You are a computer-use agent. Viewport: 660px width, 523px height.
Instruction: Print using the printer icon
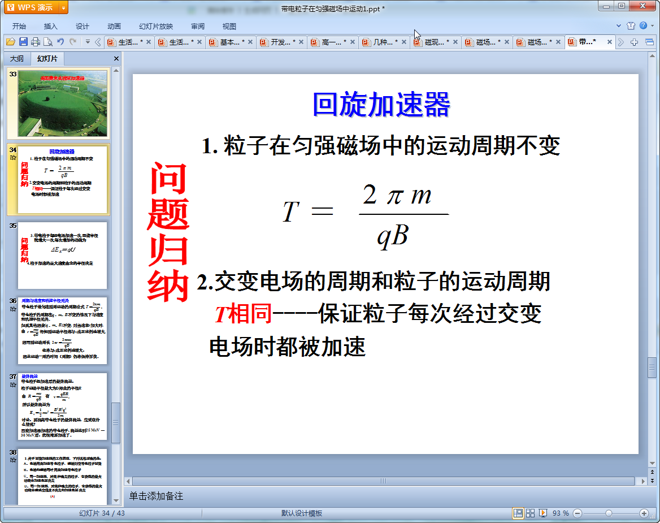coord(36,42)
